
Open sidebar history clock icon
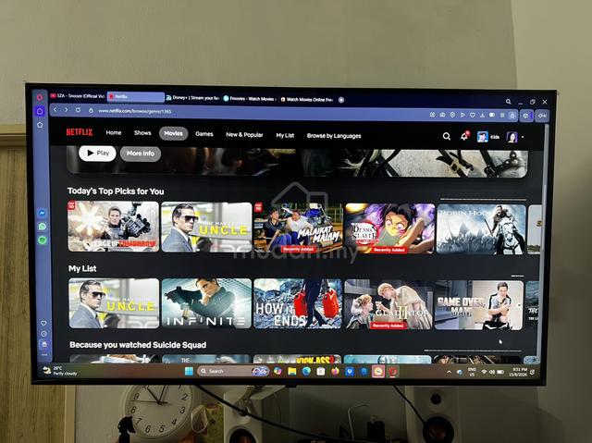pos(43,334)
